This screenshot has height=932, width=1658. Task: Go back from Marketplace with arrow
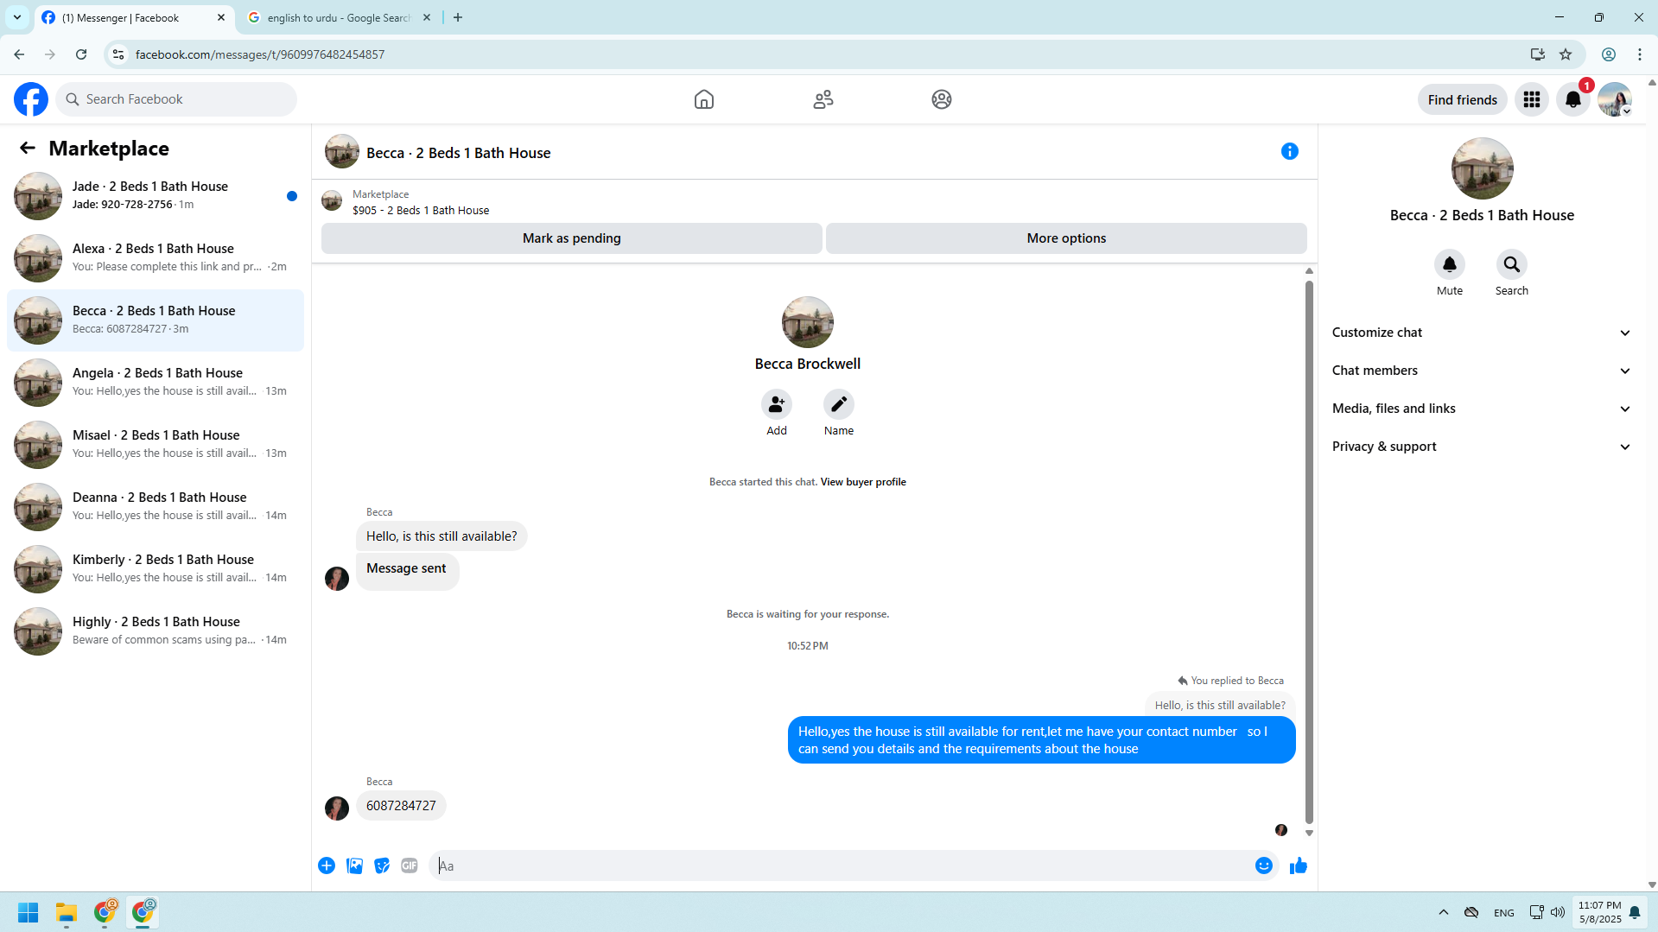click(28, 148)
